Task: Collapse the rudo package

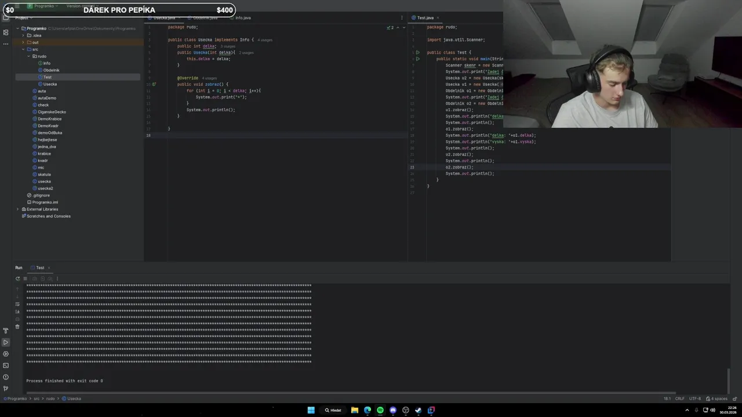Action: [28, 56]
